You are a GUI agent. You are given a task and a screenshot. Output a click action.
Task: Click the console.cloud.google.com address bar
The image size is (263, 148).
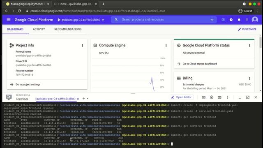[98, 11]
